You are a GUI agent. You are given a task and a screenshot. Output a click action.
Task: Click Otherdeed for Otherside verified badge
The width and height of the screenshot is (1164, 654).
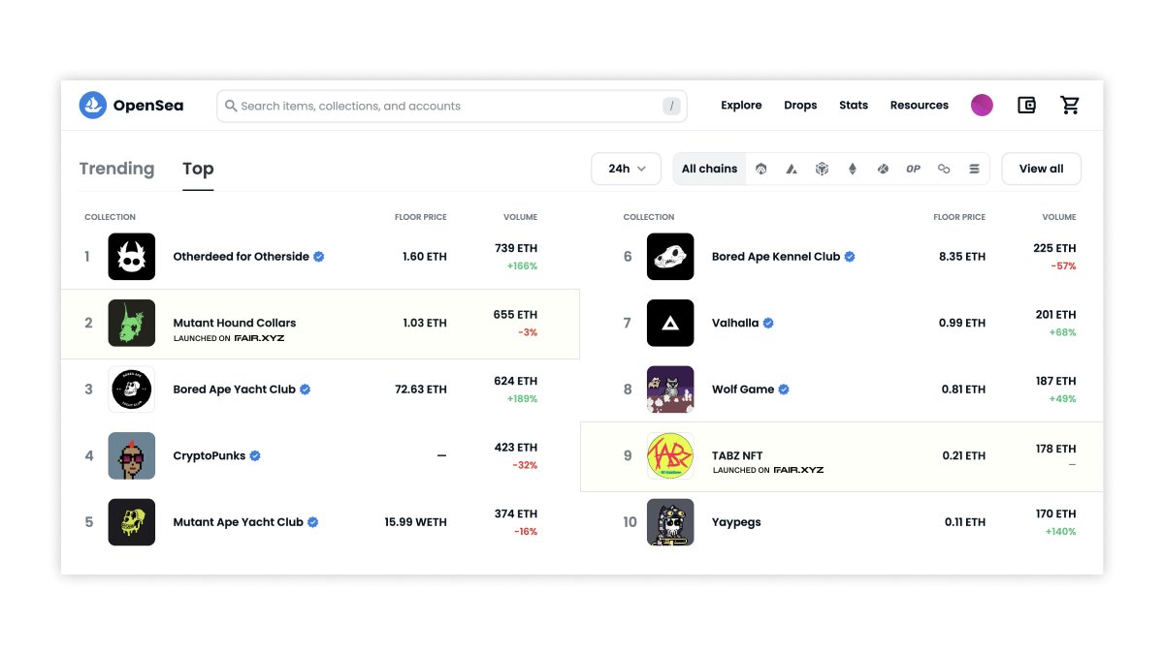(x=318, y=257)
